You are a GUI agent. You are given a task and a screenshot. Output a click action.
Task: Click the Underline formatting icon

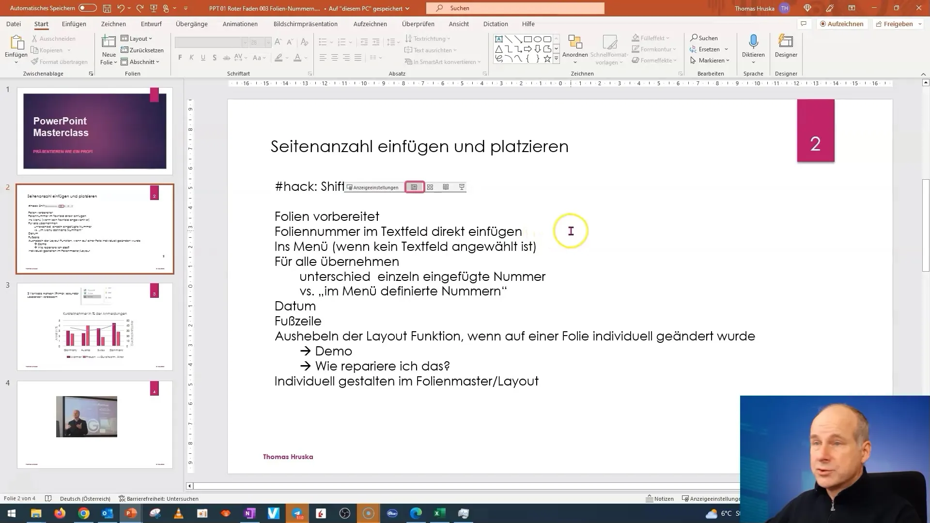(x=204, y=58)
